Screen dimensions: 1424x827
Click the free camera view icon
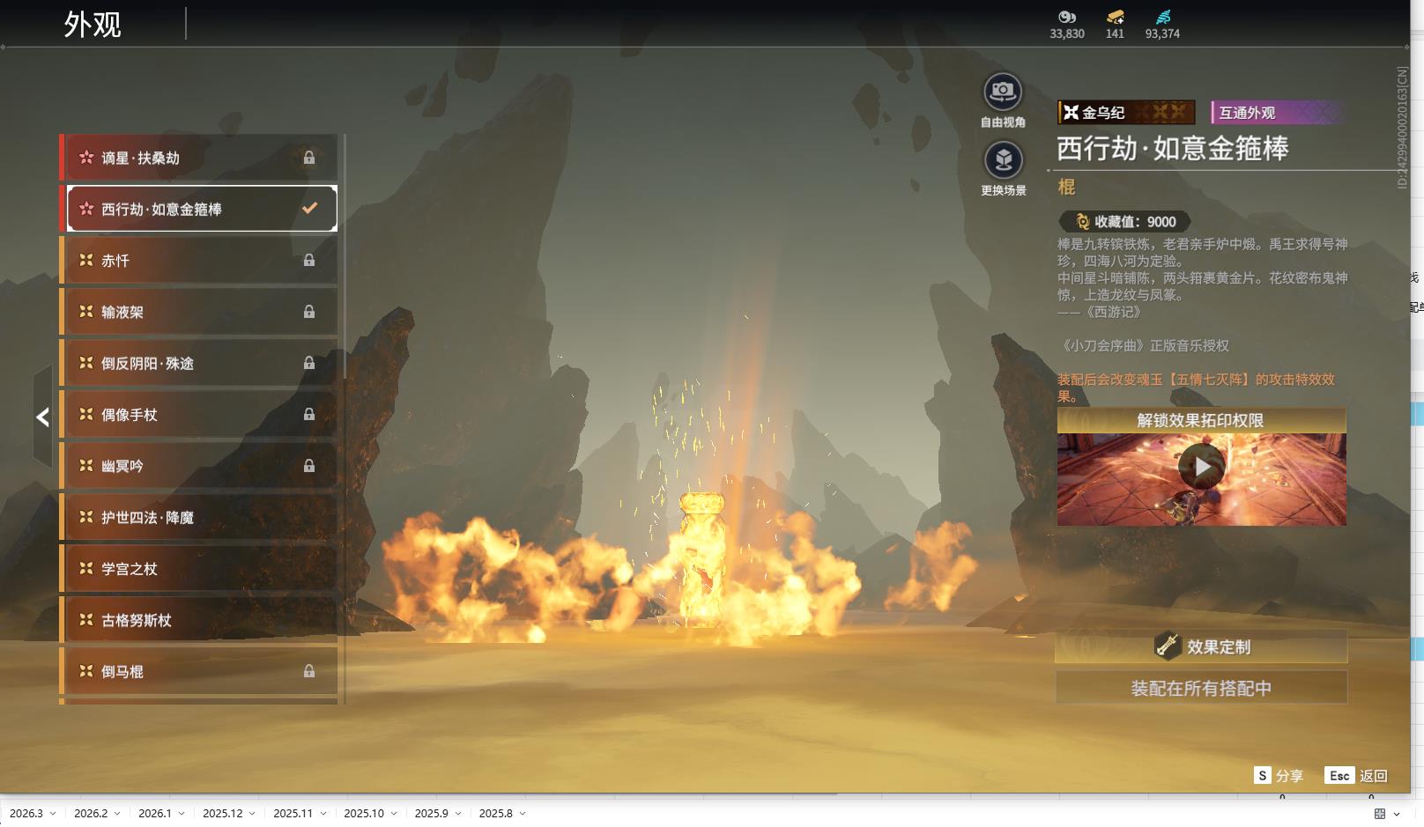click(1003, 92)
